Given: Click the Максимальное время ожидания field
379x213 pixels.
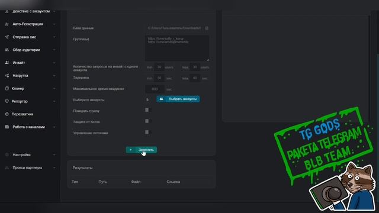Looking at the screenshot, I should [155, 89].
